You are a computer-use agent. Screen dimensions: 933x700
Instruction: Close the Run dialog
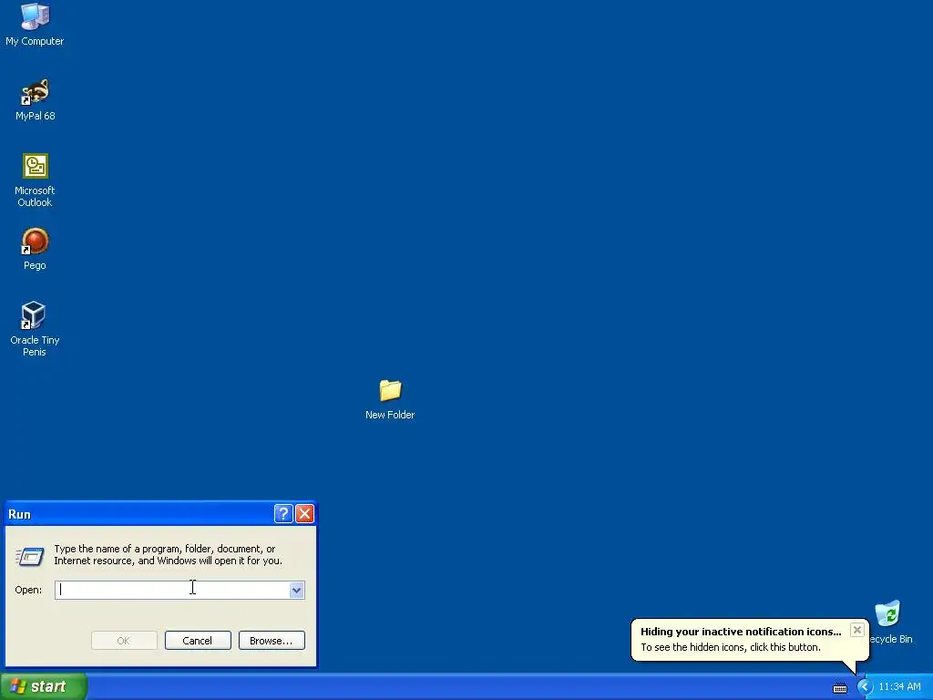(304, 514)
